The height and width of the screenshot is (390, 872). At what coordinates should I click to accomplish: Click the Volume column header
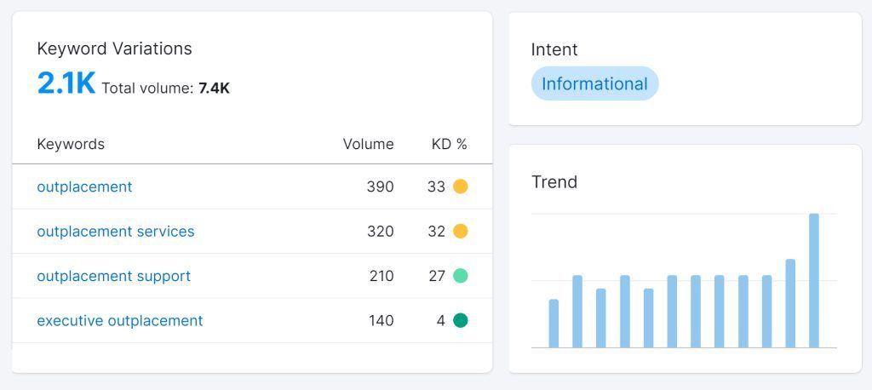coord(368,144)
